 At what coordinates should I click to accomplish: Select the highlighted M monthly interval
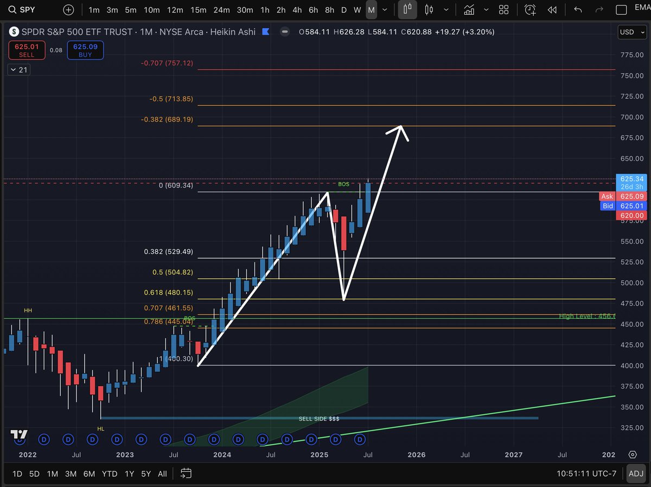(x=371, y=10)
